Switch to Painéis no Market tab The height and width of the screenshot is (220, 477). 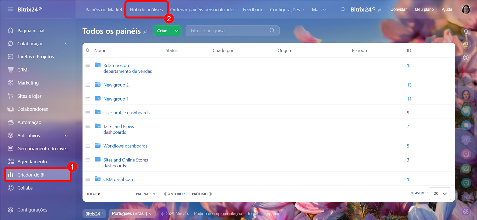coord(104,9)
